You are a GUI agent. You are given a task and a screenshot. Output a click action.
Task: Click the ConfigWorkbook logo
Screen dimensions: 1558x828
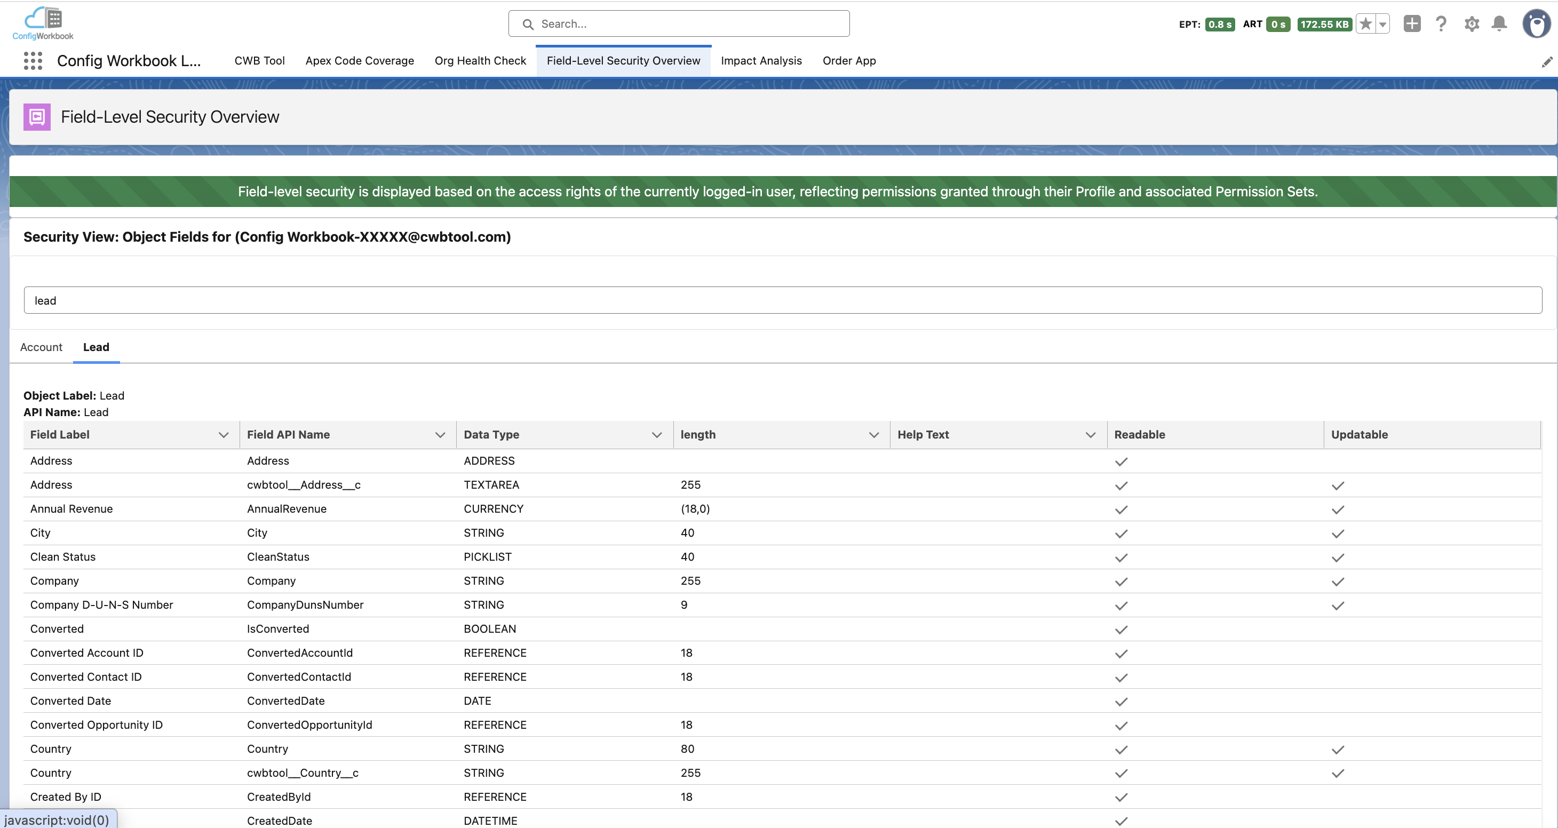pos(43,23)
